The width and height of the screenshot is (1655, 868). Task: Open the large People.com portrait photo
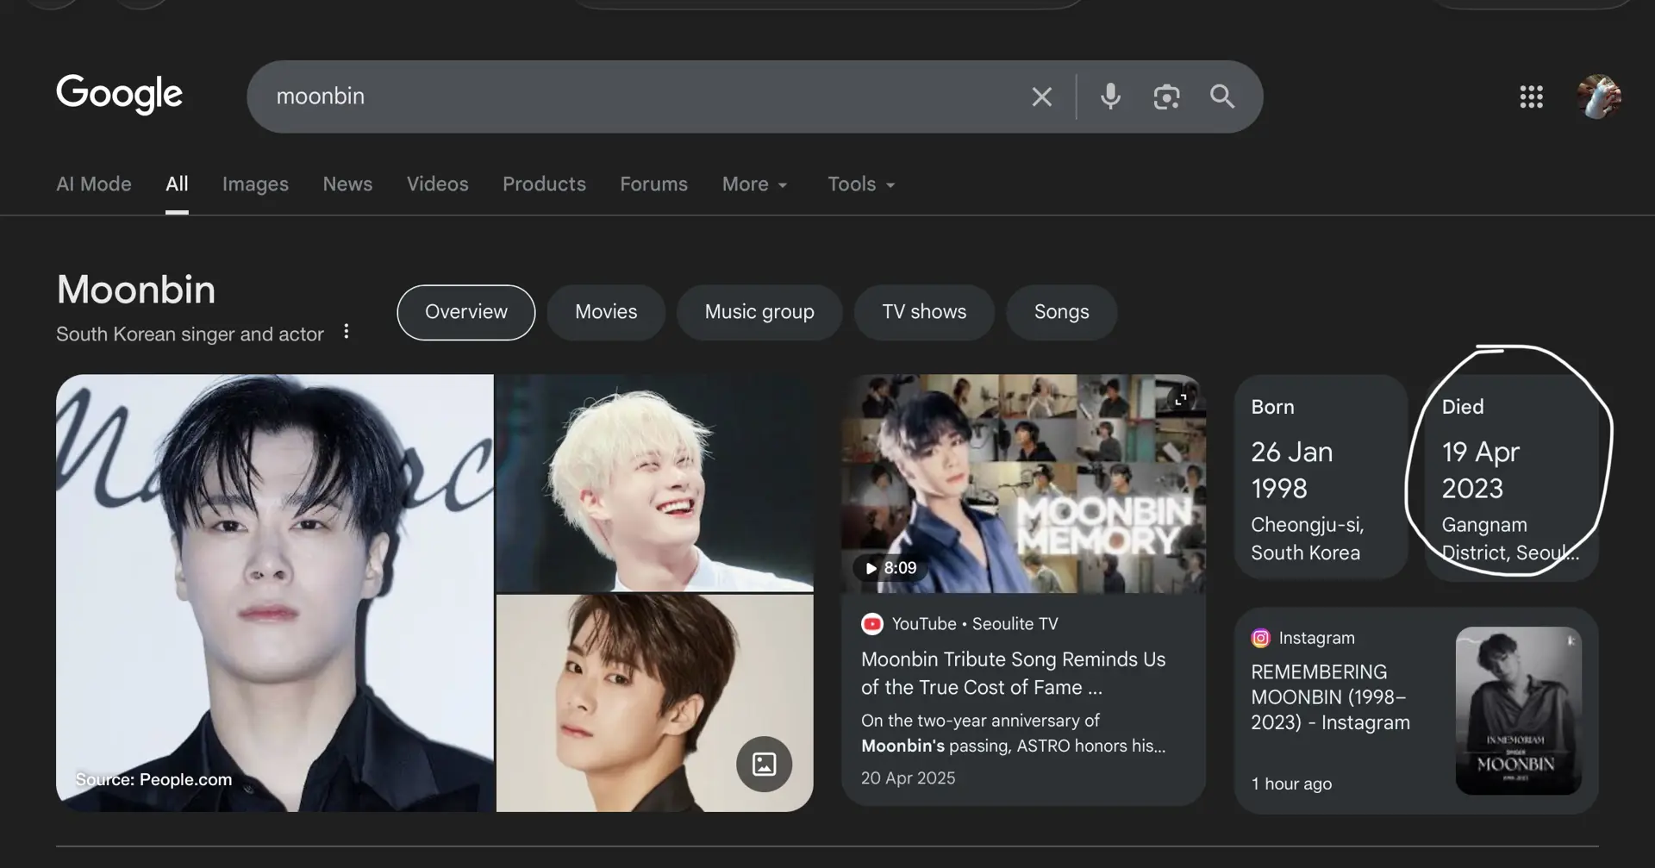[x=275, y=593]
